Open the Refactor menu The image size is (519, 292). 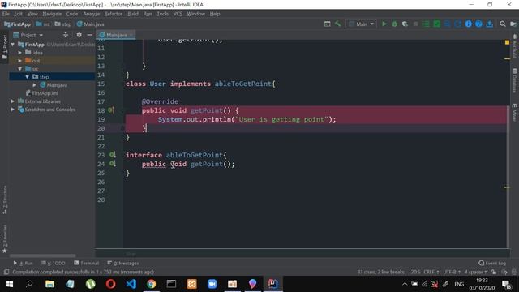(114, 14)
